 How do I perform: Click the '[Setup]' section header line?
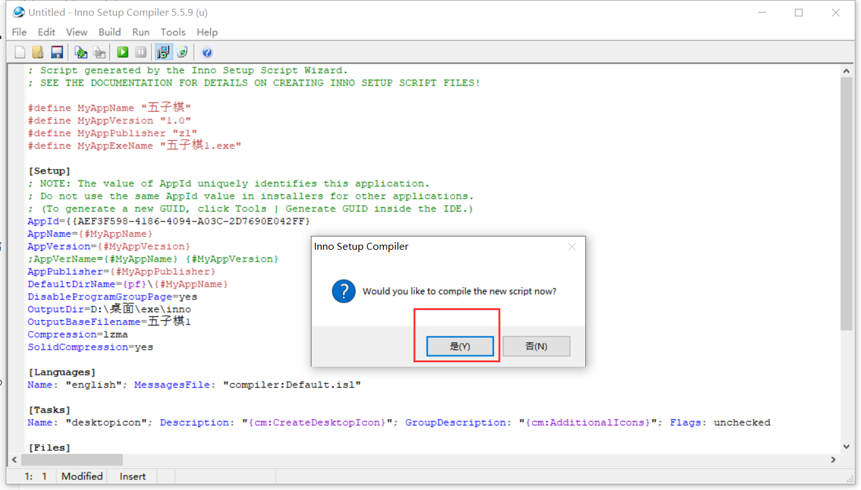50,171
